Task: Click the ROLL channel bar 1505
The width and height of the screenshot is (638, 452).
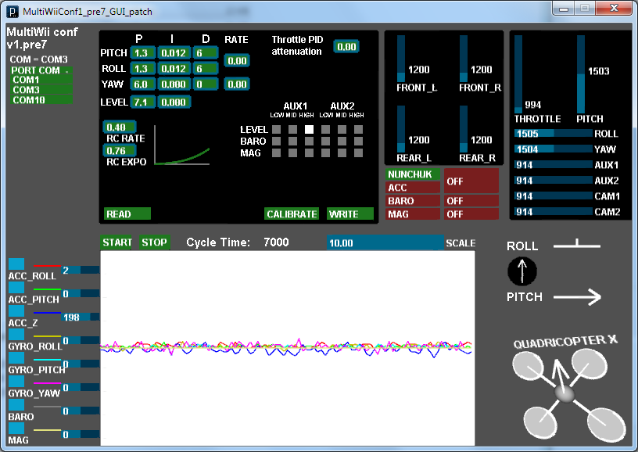Action: (554, 134)
